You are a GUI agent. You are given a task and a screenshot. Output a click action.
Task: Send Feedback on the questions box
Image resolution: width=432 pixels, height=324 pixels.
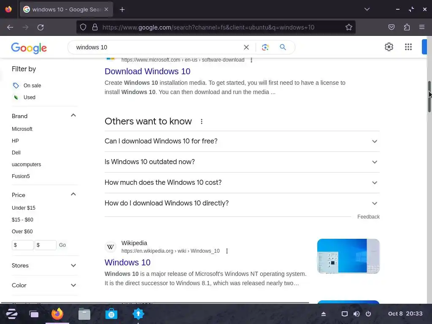click(368, 217)
